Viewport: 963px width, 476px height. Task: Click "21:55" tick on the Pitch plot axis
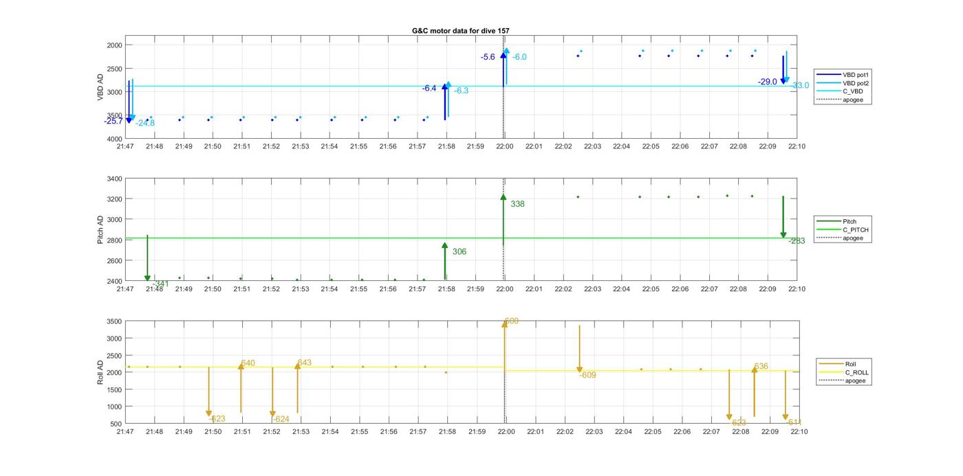359,289
